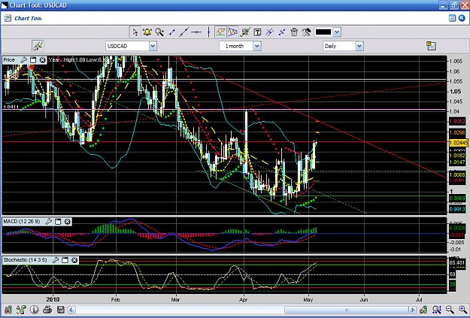Click the yellow add chart panel icon
Screen dimensions: 470x318
[431, 46]
